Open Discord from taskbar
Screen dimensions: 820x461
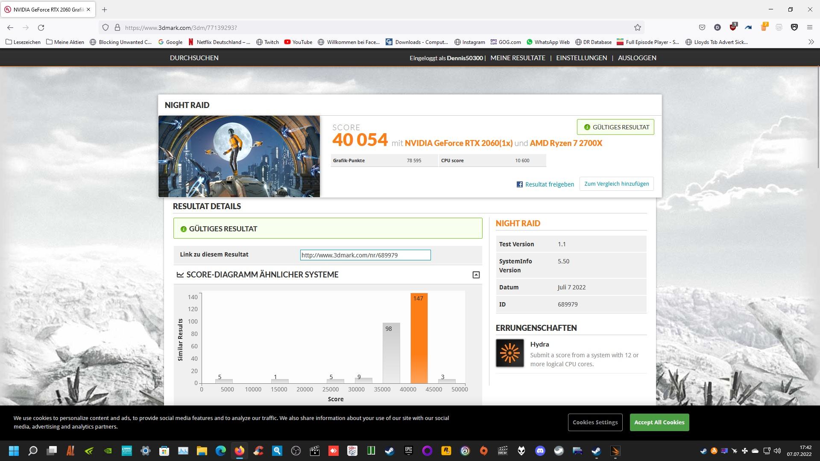tap(540, 451)
